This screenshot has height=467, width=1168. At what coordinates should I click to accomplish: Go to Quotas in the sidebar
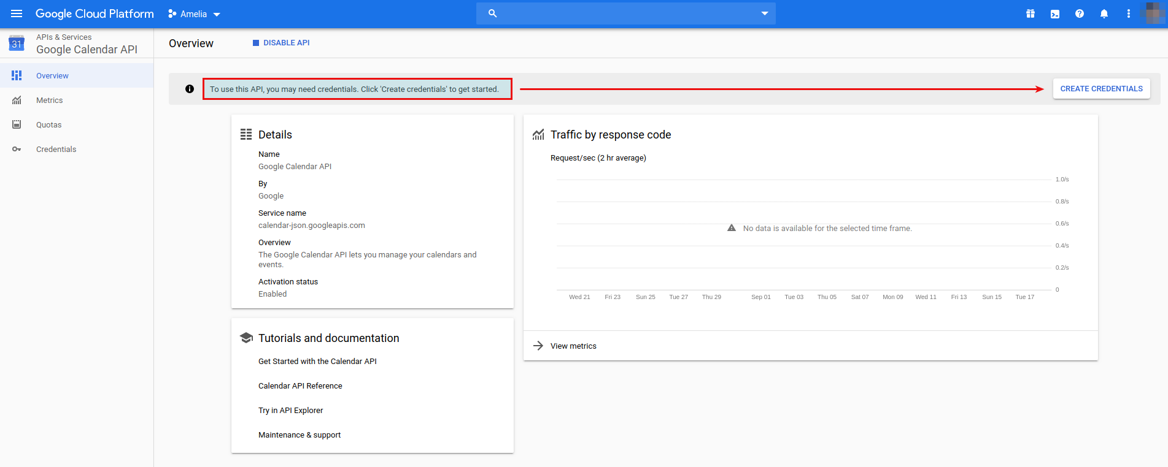[x=48, y=125]
